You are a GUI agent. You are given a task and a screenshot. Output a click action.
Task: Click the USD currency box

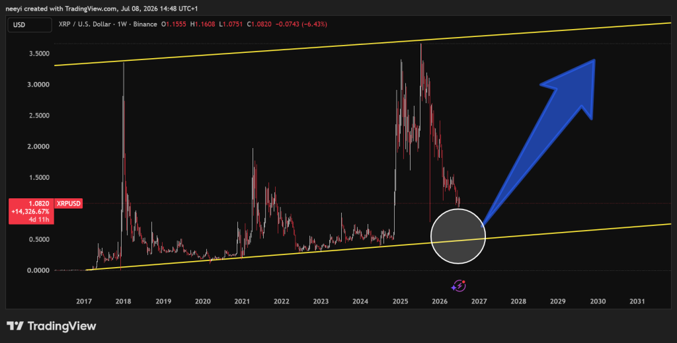(x=30, y=25)
